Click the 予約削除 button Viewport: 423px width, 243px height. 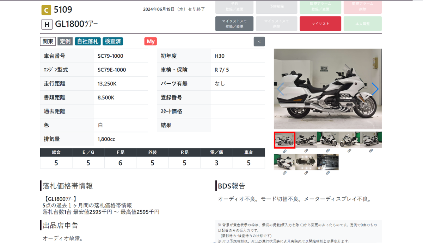(276, 7)
